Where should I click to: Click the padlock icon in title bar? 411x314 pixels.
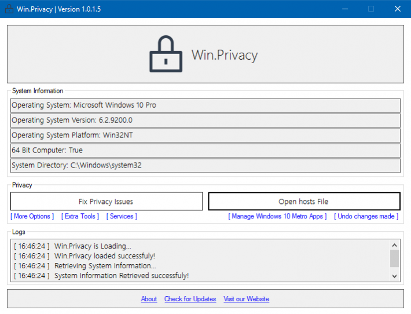click(x=9, y=9)
